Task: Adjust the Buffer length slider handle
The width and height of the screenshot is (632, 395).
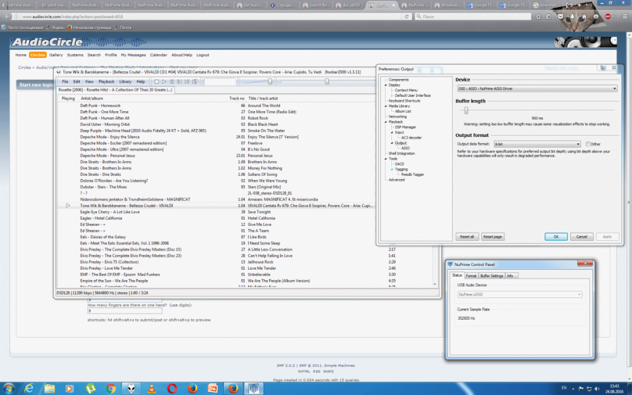Action: (x=466, y=110)
